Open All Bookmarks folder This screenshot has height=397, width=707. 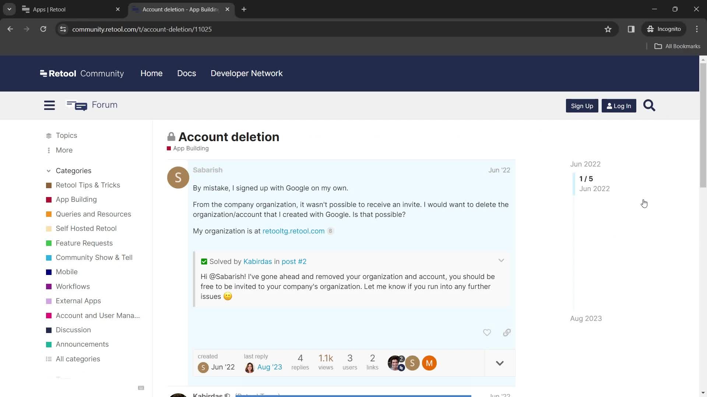(677, 46)
